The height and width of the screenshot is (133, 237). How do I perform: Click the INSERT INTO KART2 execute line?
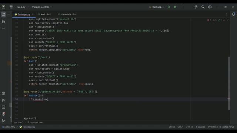coord(99,31)
